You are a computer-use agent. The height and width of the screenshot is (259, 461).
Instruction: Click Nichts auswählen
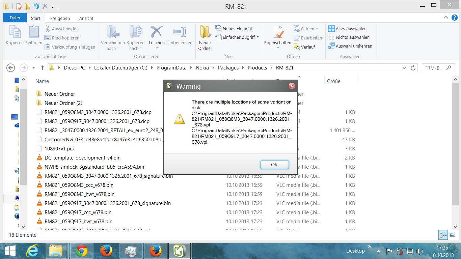[x=349, y=37]
